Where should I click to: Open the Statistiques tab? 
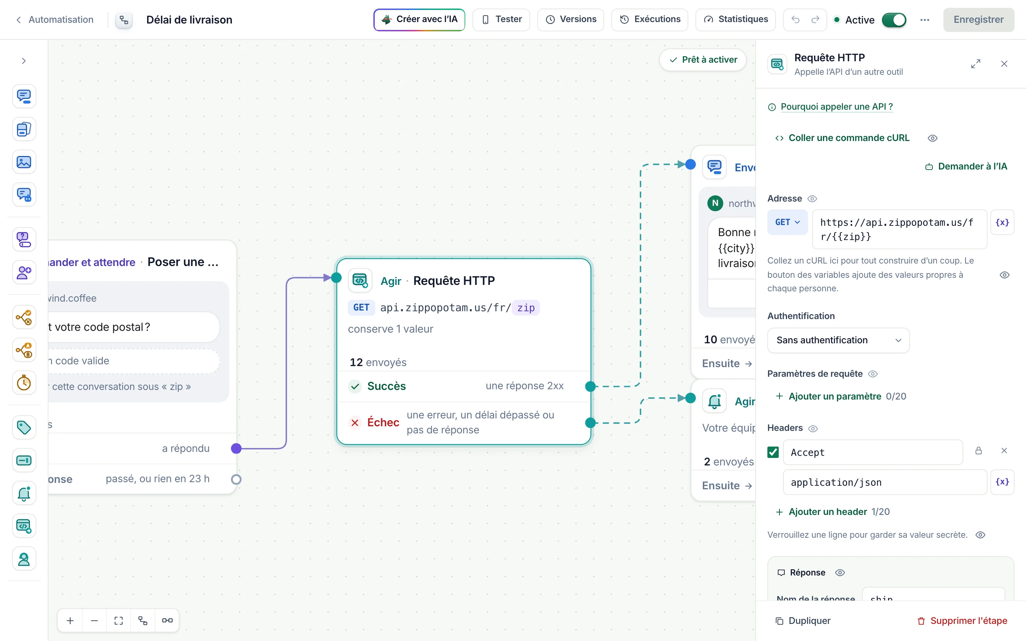[x=736, y=20]
